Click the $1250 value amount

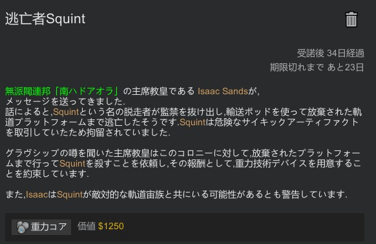[111, 226]
